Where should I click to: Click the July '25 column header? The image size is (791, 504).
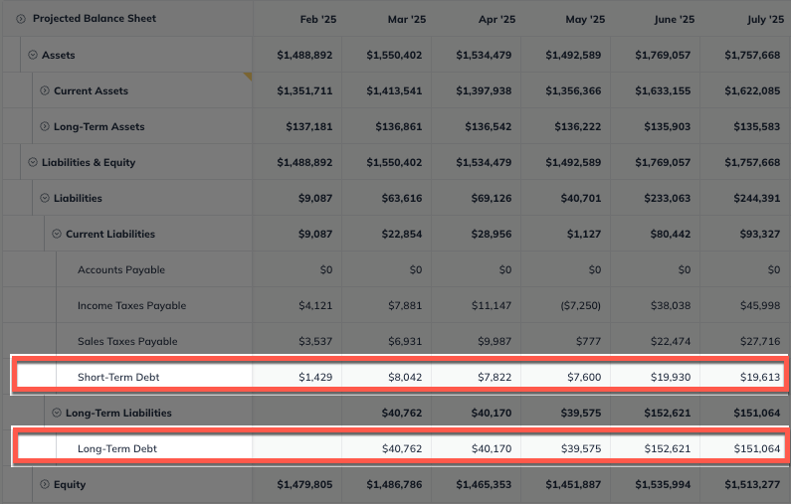(x=766, y=19)
